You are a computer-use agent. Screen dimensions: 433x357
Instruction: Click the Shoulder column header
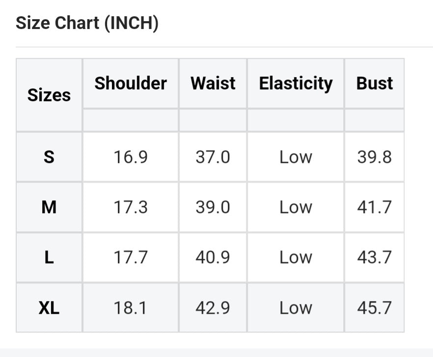131,83
